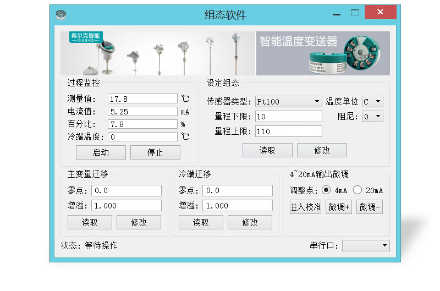
Task: Click the 启动 start button
Action: tap(101, 152)
